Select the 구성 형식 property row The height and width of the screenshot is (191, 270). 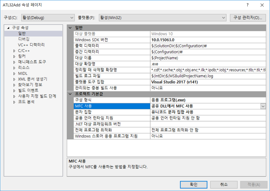point(170,100)
